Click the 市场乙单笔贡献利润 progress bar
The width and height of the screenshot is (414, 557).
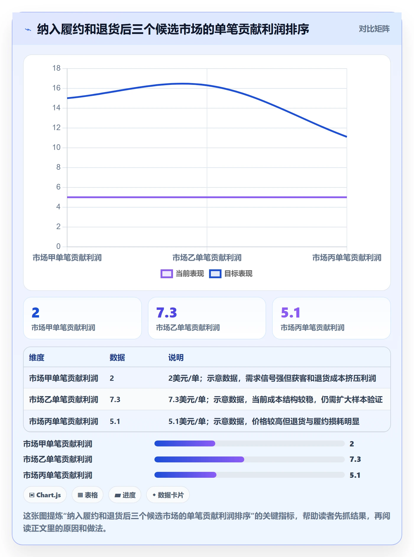coord(250,459)
